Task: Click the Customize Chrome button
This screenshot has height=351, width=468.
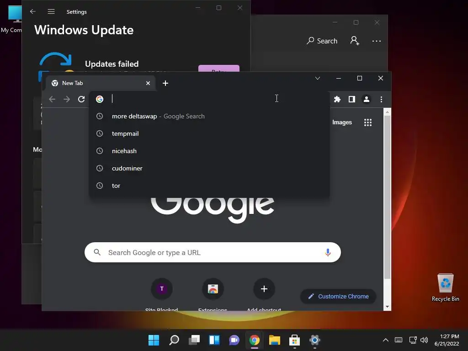Action: click(338, 296)
